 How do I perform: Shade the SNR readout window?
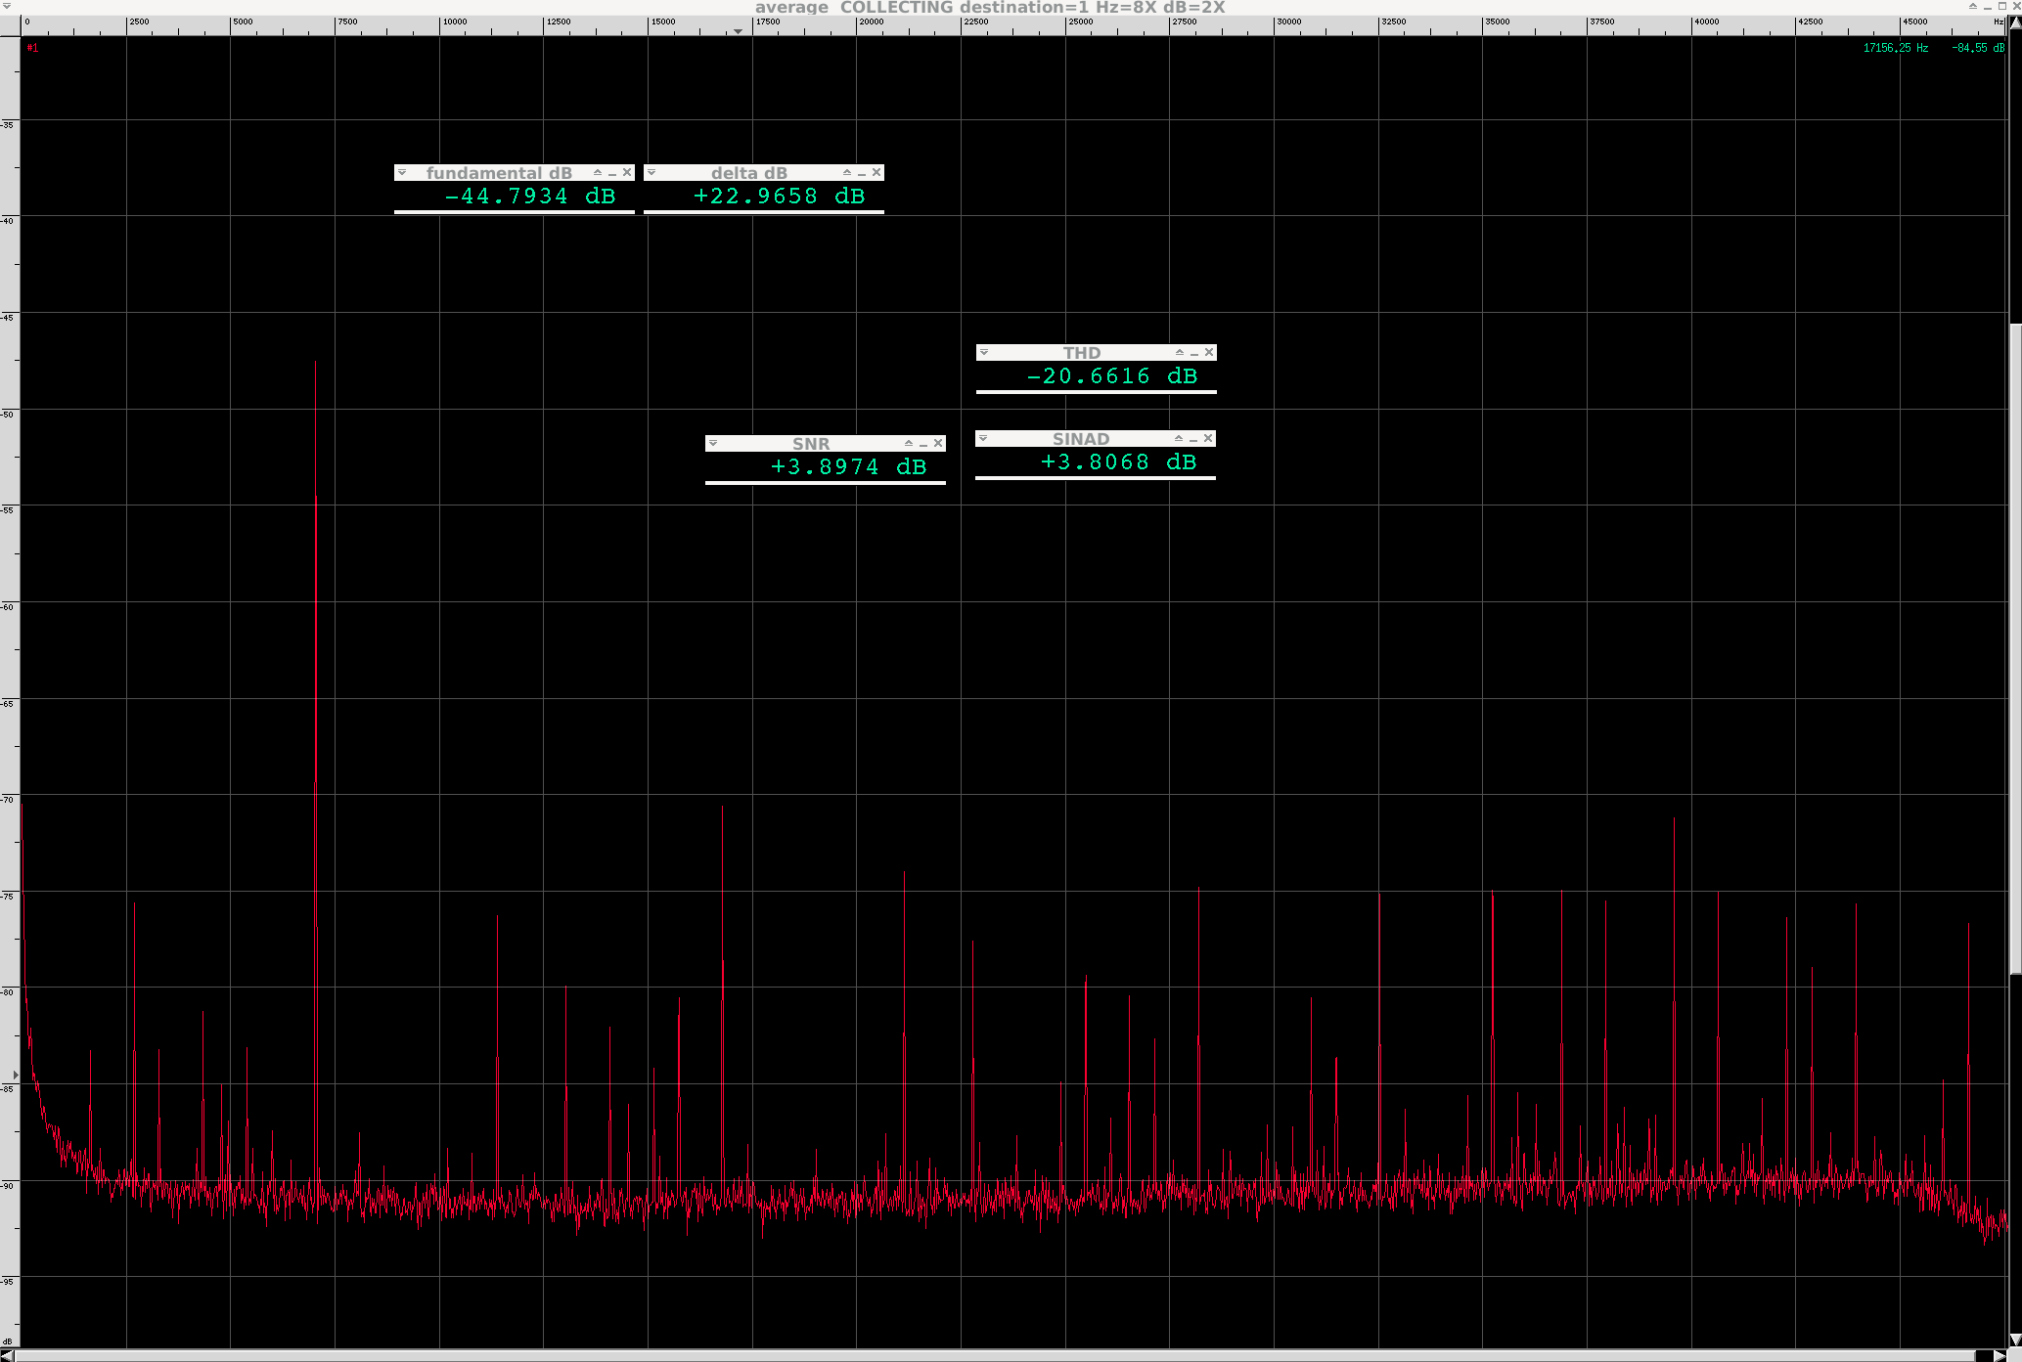pos(909,444)
